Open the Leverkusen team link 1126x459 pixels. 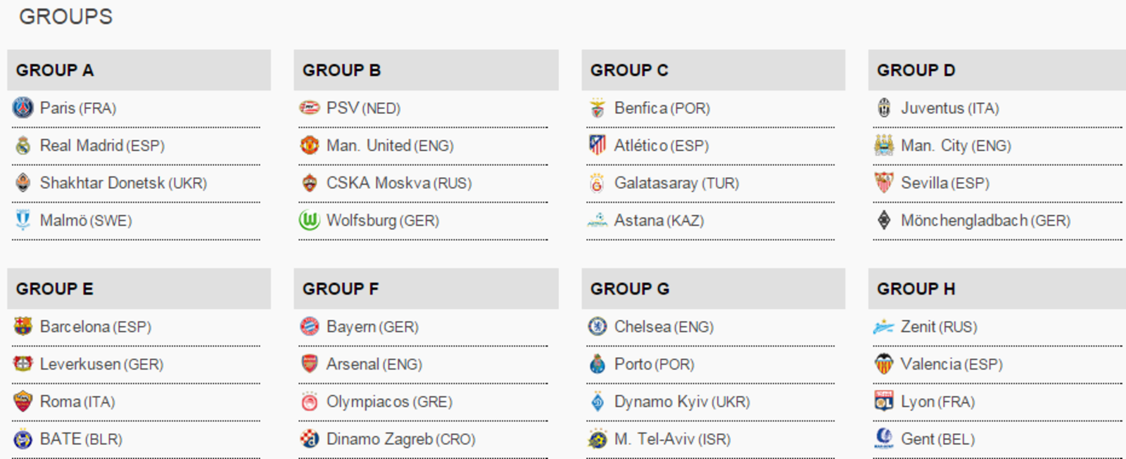pyautogui.click(x=101, y=364)
